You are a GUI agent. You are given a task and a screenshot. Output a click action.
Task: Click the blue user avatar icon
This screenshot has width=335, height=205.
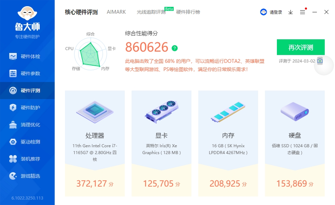(264, 12)
